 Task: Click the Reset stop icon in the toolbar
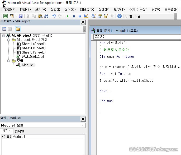79,16
